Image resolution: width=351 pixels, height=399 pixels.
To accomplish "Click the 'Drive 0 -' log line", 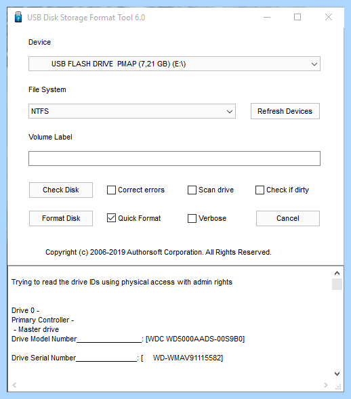I will tap(25, 311).
